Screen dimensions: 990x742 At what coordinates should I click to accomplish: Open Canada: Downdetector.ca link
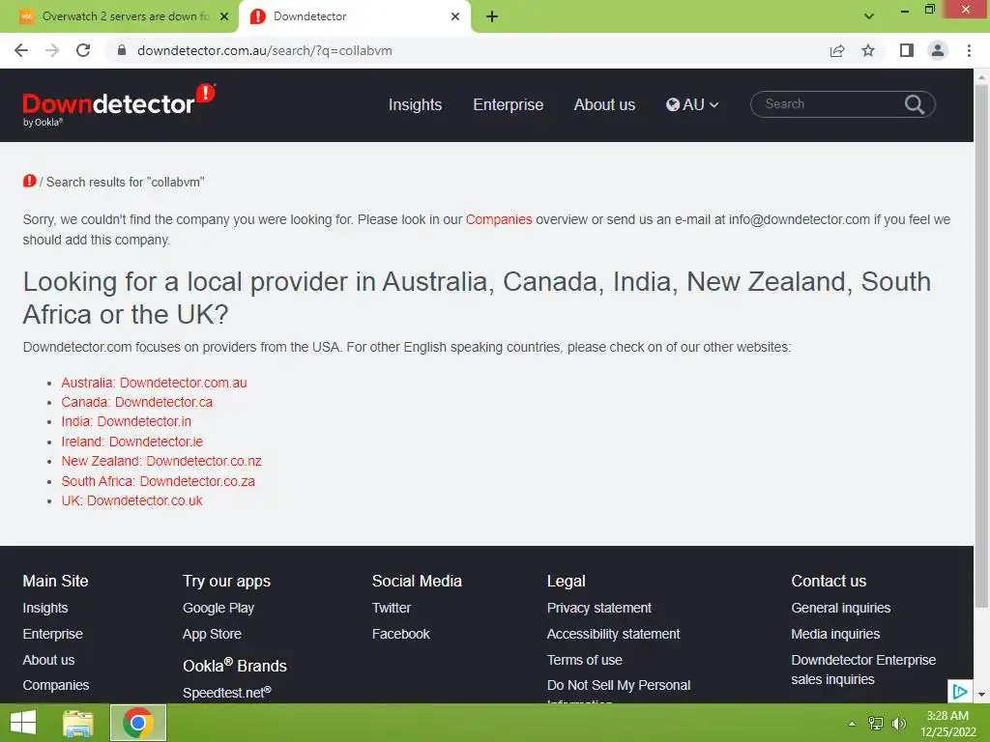pos(137,402)
